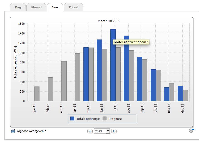Go to previous year with left arrow

(x=90, y=131)
